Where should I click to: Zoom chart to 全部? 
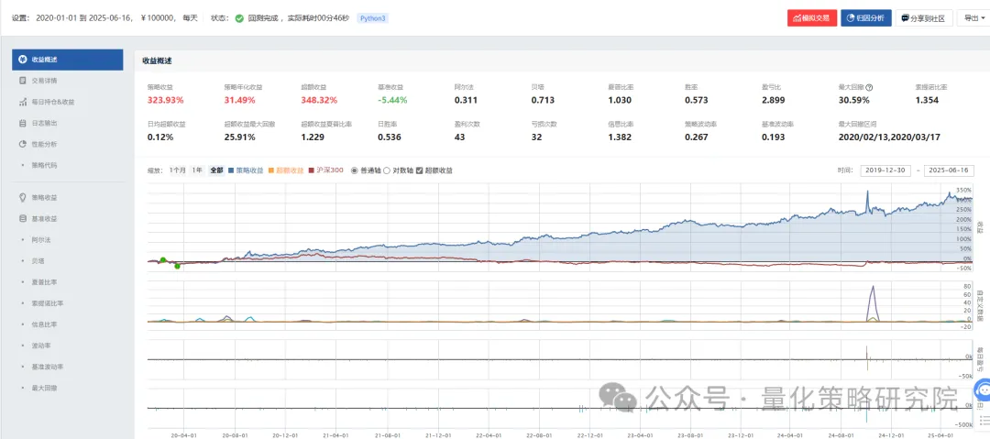(x=216, y=170)
